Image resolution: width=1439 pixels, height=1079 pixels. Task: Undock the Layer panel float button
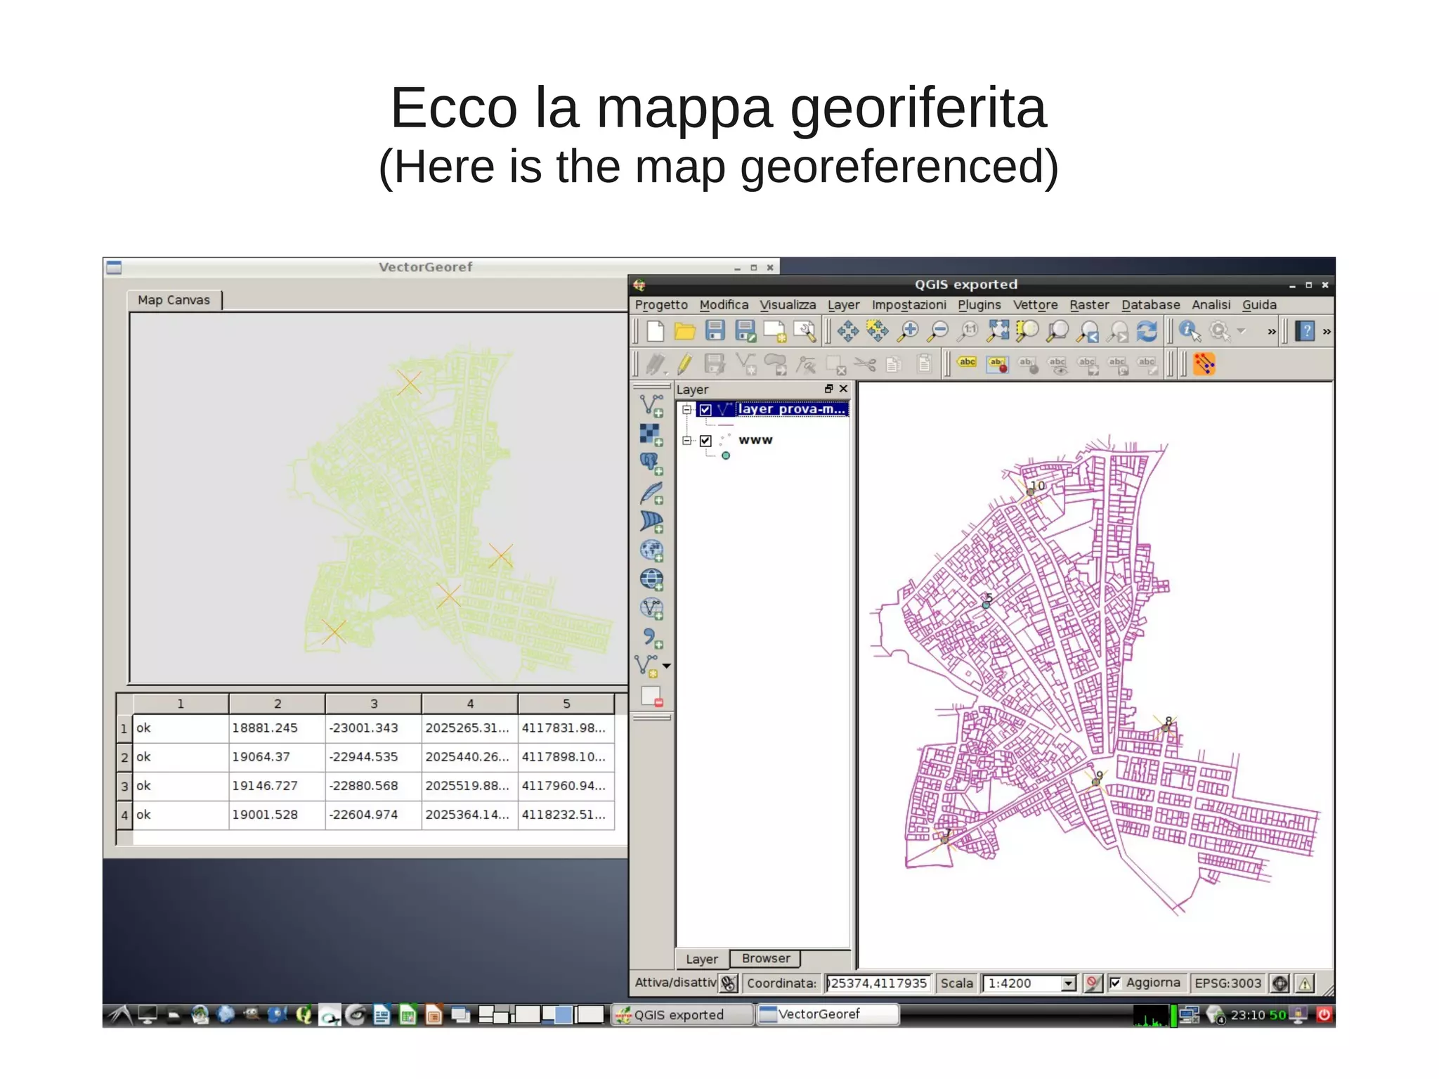point(828,389)
